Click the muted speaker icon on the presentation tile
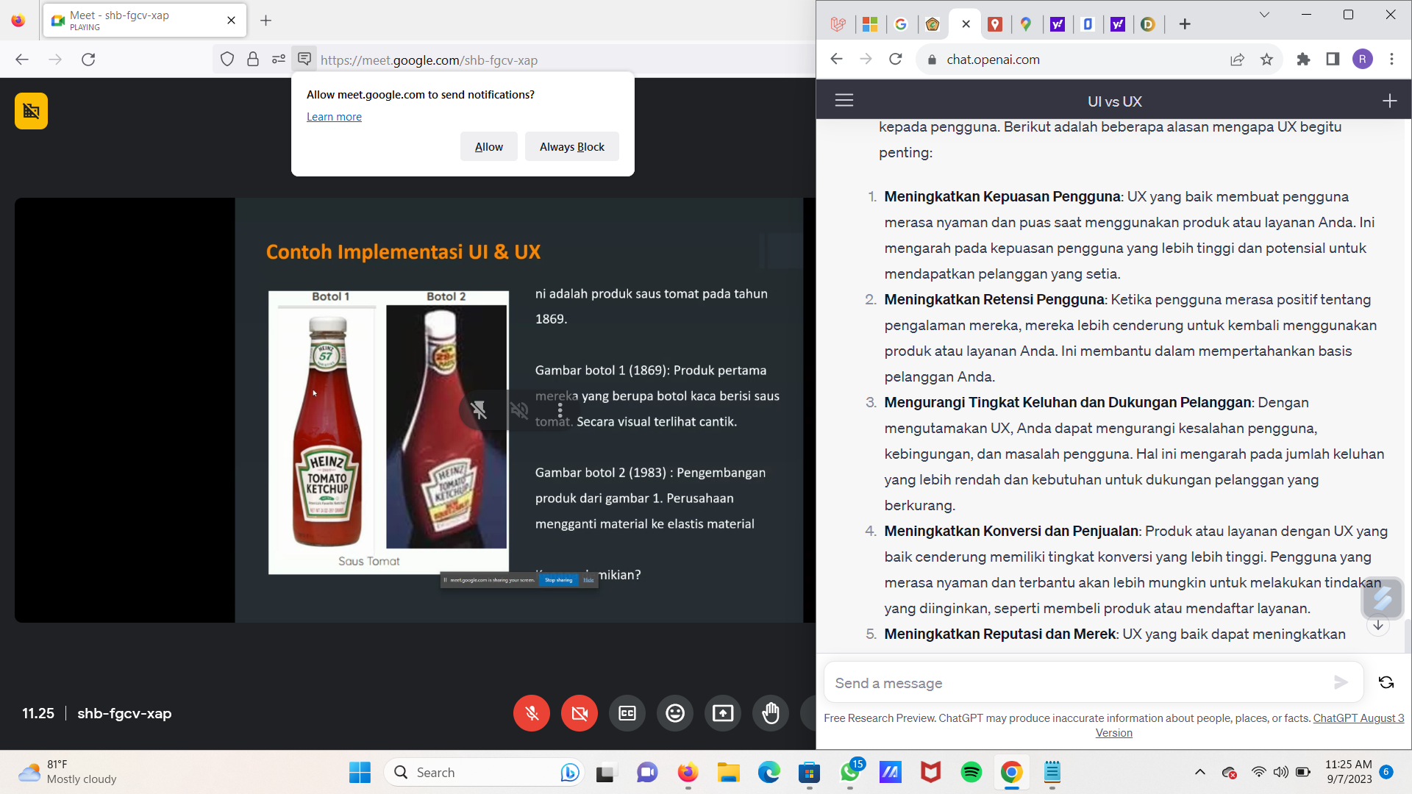Viewport: 1412px width, 794px height. (519, 410)
